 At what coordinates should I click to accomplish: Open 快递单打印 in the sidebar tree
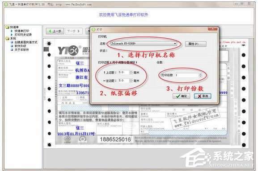[x=22, y=31]
